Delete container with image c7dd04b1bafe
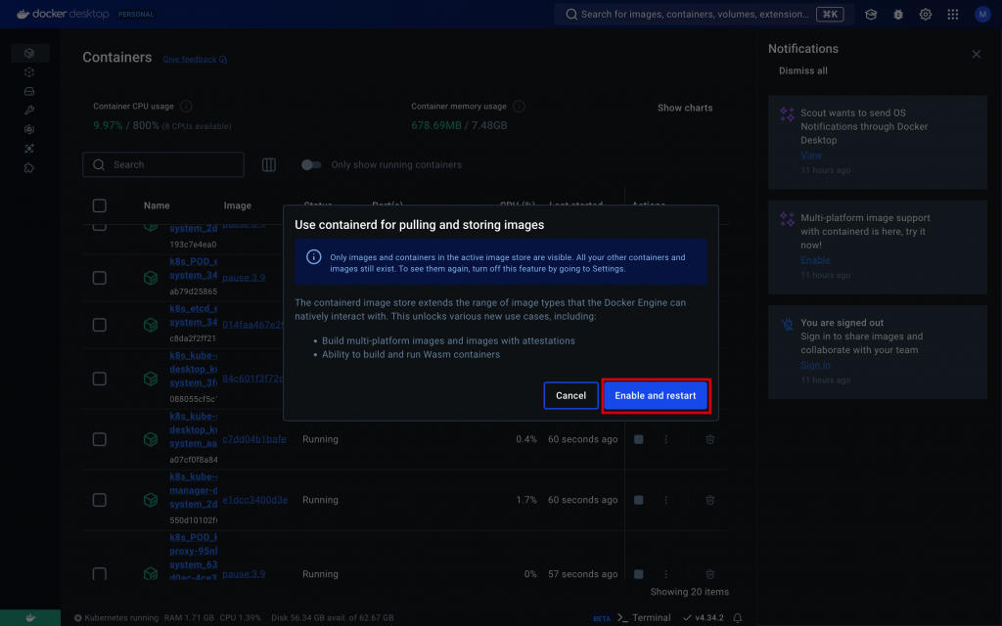 (710, 439)
